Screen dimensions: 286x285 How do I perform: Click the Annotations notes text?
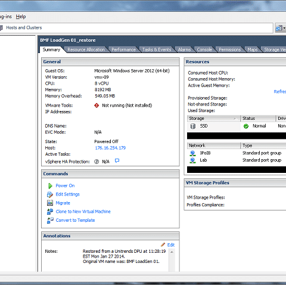click(x=124, y=256)
